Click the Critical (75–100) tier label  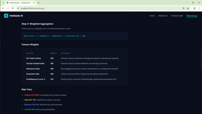32,95
